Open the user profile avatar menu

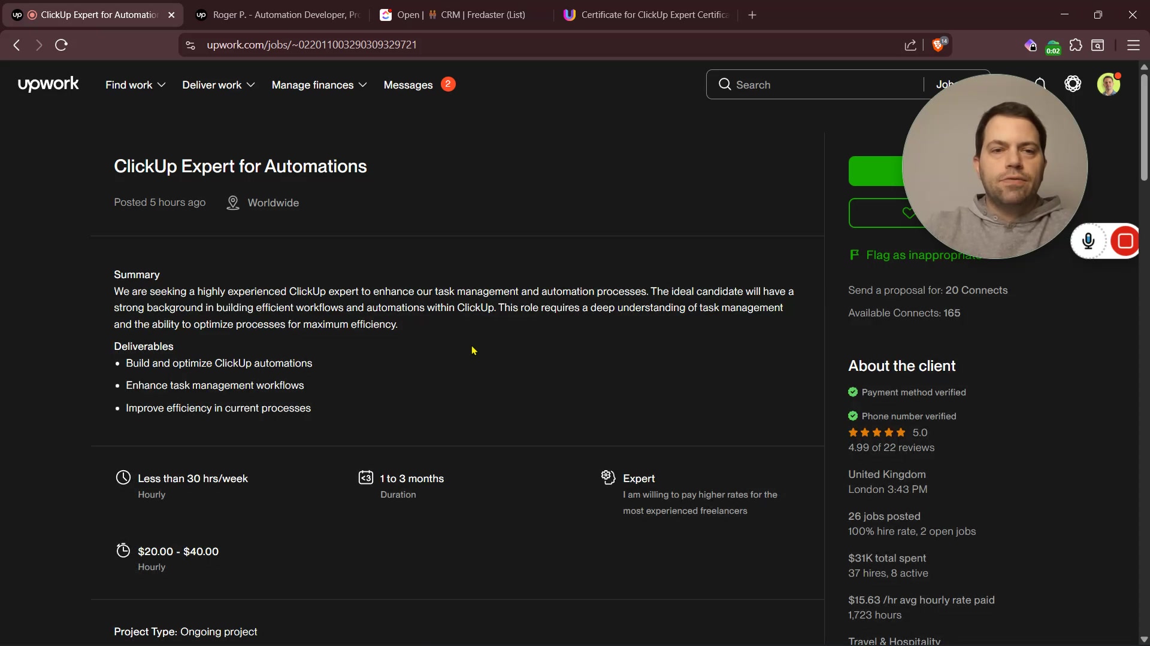click(1108, 84)
